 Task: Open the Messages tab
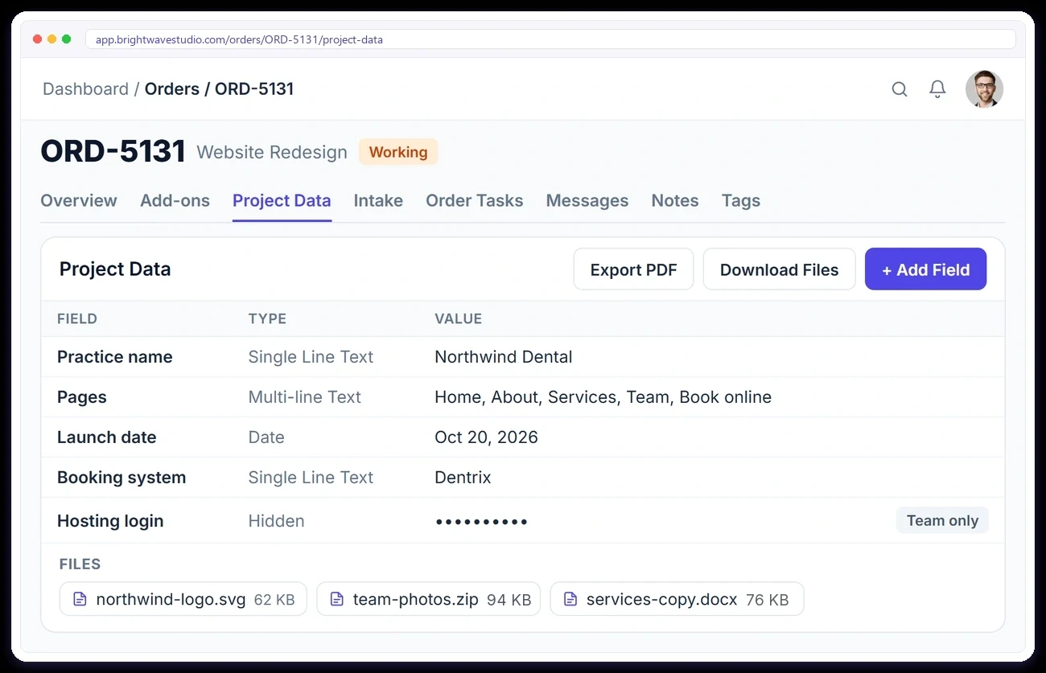(x=587, y=201)
